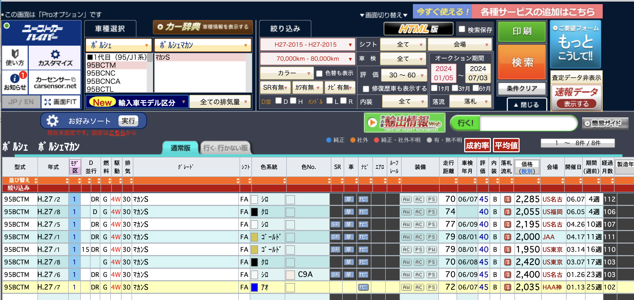This screenshot has height=300, width=634.
Task: Click the お好みソート gear icon
Action: (x=52, y=121)
